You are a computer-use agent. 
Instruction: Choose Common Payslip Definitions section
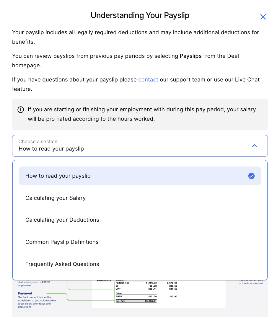(x=62, y=242)
